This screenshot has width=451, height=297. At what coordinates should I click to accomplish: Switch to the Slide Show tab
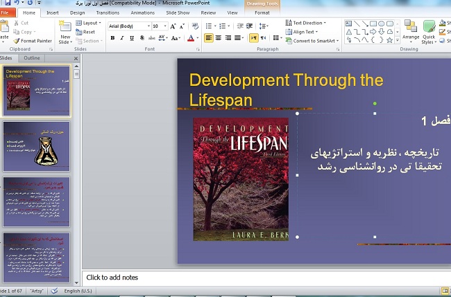pos(178,13)
